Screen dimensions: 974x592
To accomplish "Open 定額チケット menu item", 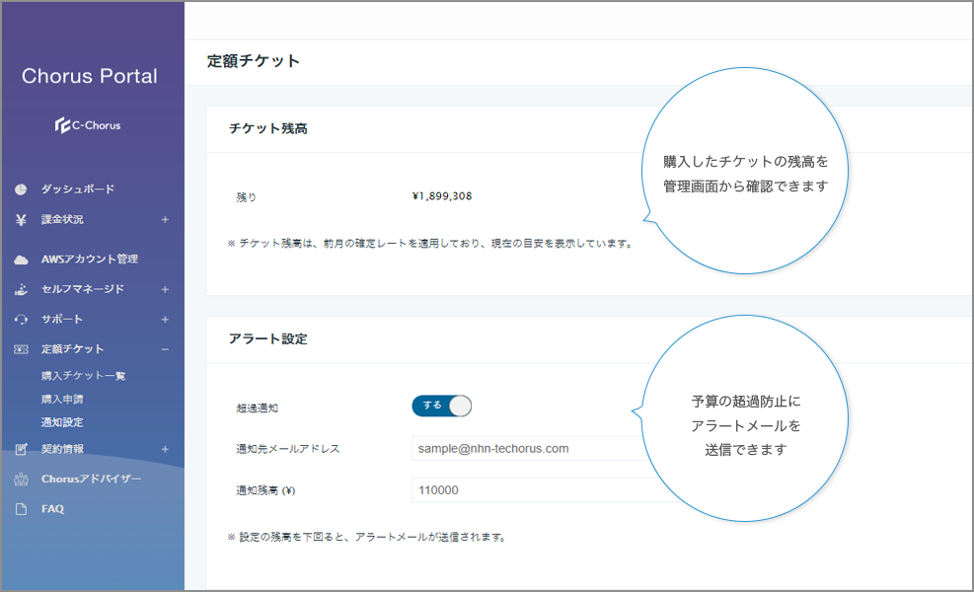I will pyautogui.click(x=72, y=349).
